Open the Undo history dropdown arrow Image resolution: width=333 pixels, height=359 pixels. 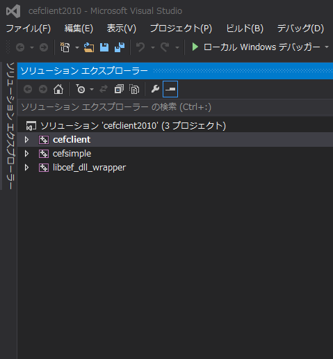click(153, 47)
